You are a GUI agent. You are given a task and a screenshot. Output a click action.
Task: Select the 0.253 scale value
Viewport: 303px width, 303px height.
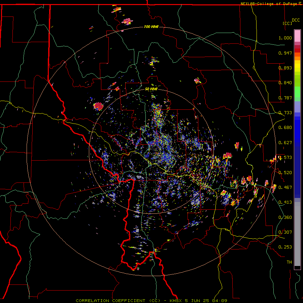(285, 247)
